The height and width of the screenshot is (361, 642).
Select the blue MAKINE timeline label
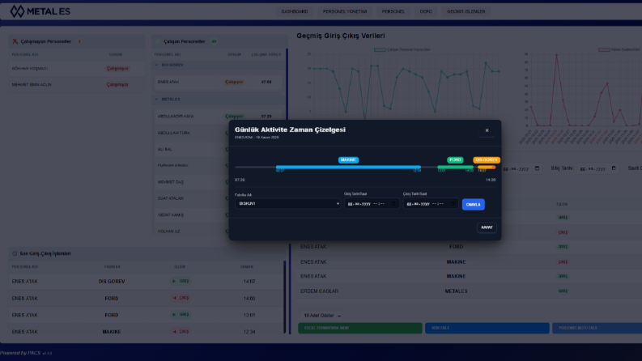tap(348, 160)
